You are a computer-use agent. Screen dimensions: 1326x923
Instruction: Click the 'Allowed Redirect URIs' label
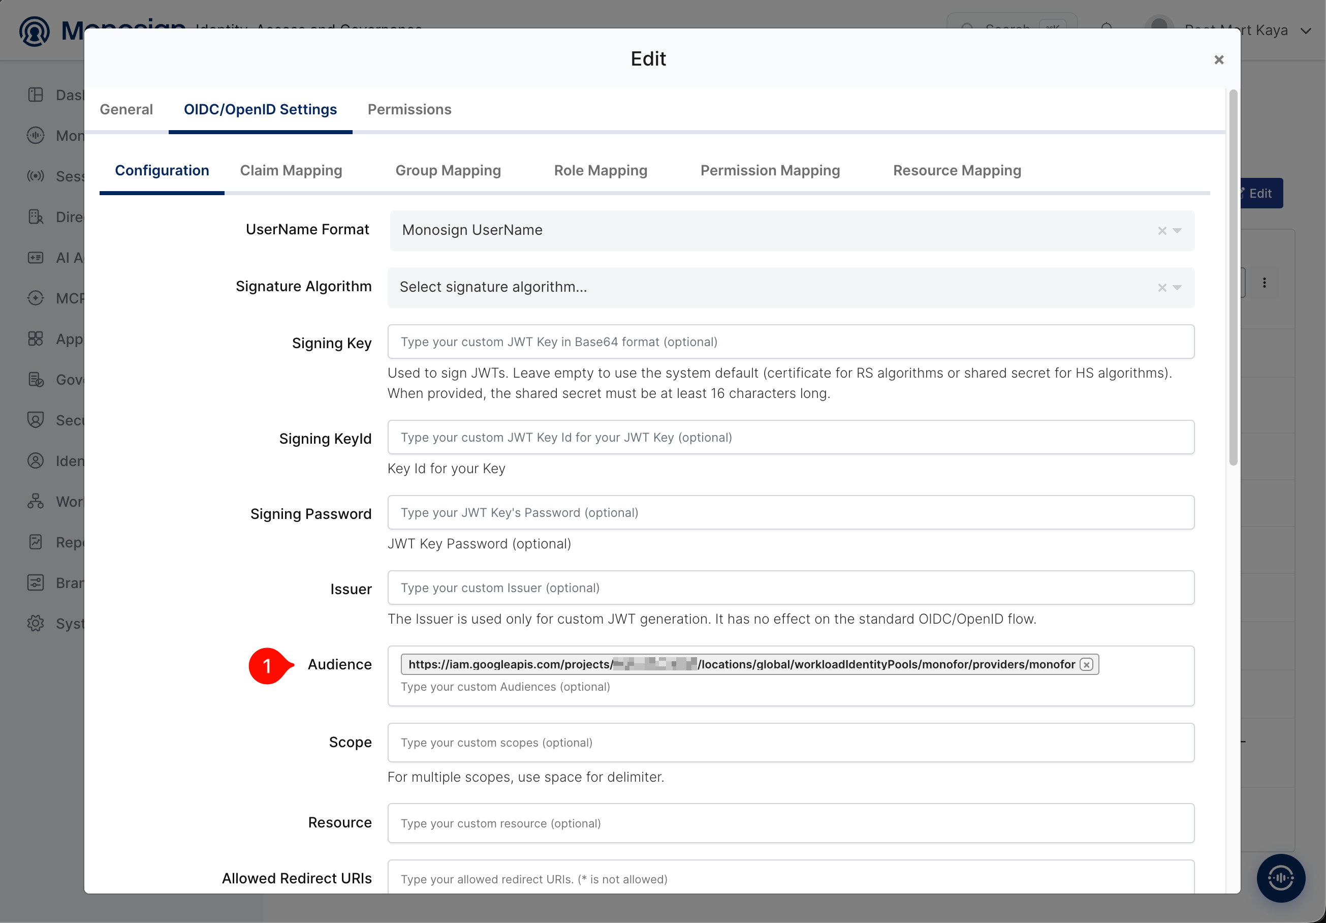click(297, 878)
